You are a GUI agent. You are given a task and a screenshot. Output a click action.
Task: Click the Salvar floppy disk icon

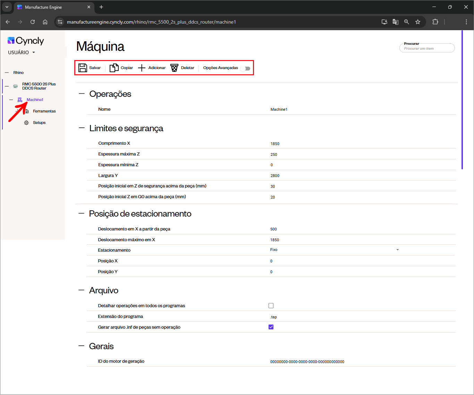[83, 68]
